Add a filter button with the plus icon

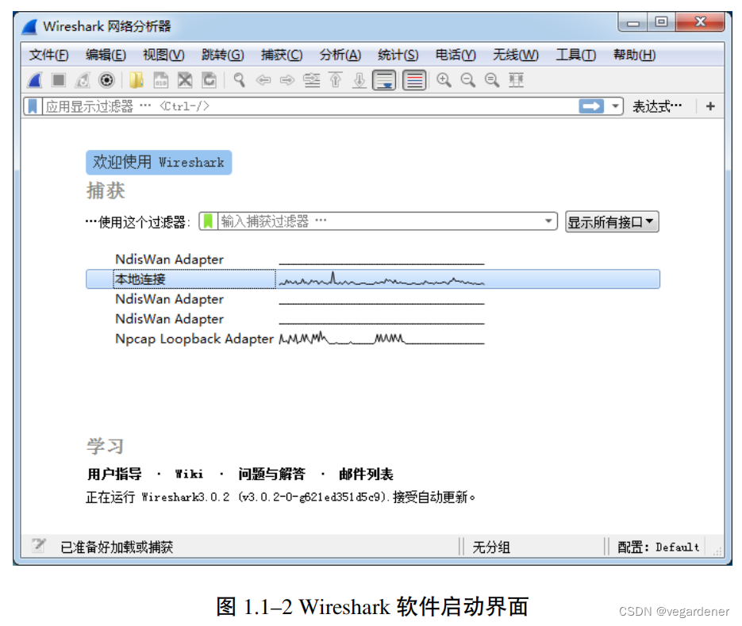pyautogui.click(x=710, y=106)
